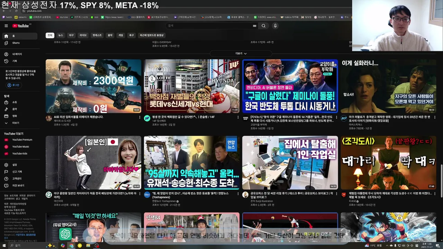The image size is (443, 249).
Task: Click the Windows Start button
Action: (x=5, y=246)
